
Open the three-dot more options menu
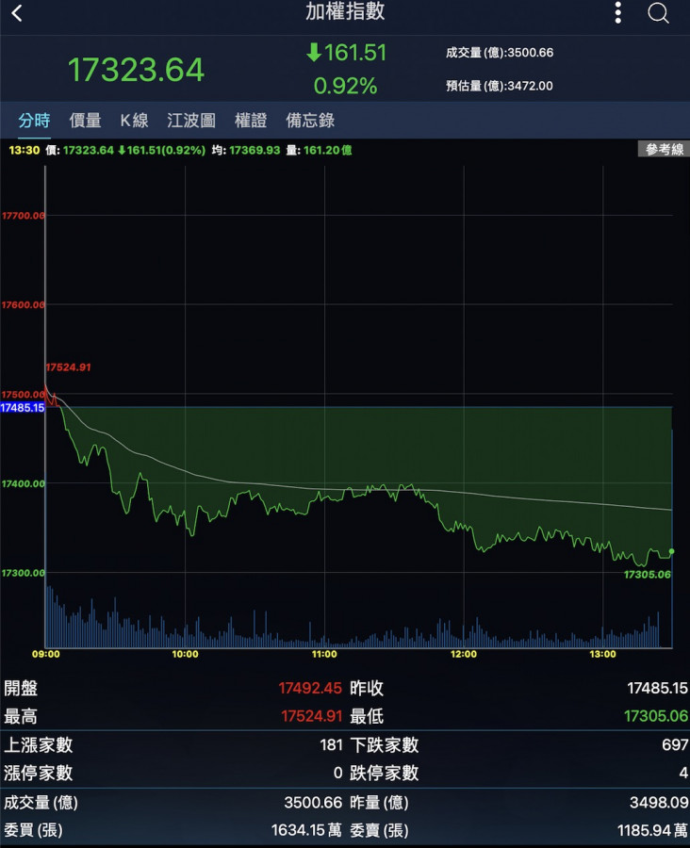point(618,12)
